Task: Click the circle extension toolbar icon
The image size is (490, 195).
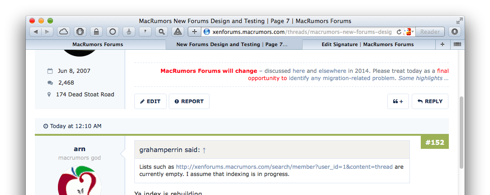Action: pos(113,32)
